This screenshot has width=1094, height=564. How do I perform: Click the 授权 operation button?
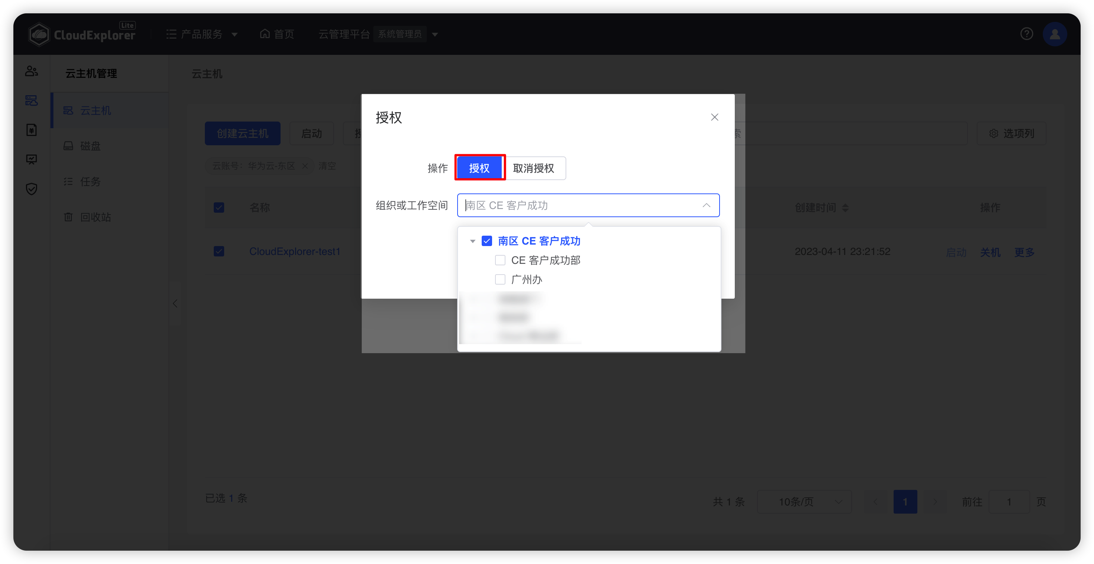click(x=480, y=167)
